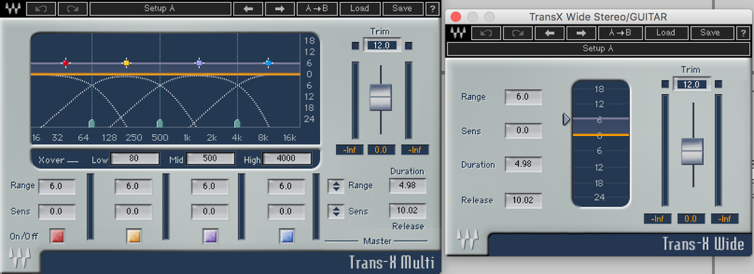The height and width of the screenshot is (274, 754).
Task: Select the blue band marker on graph
Action: [x=268, y=63]
